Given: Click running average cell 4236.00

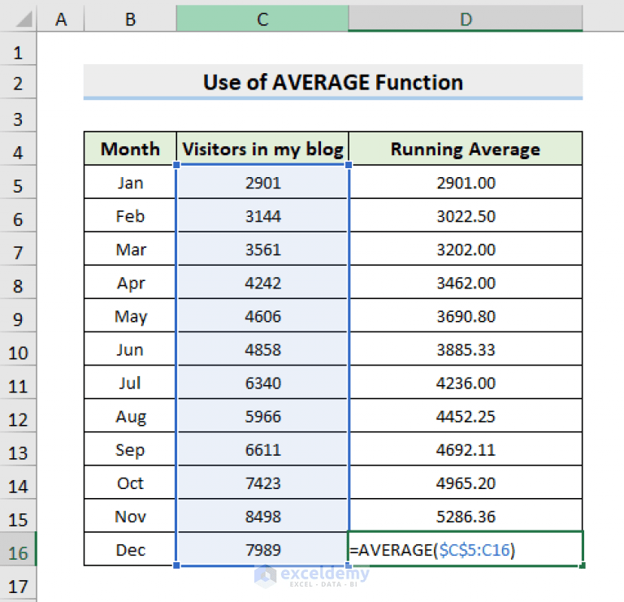Looking at the screenshot, I should 466,383.
